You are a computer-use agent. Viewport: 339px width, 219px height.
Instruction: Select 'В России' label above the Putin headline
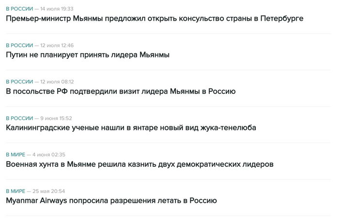[19, 45]
